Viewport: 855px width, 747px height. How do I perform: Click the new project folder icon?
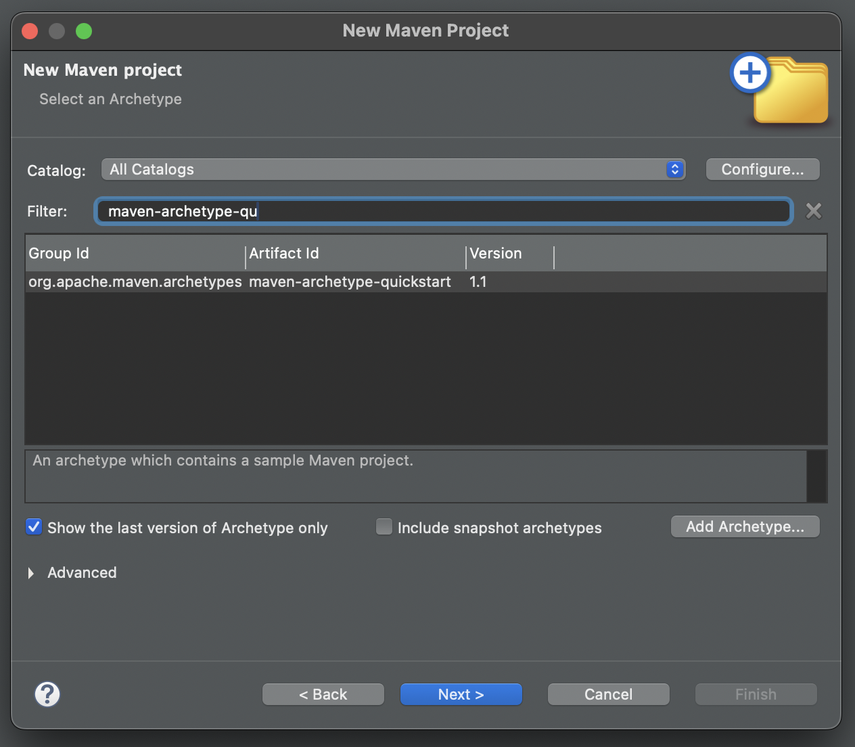click(x=779, y=89)
